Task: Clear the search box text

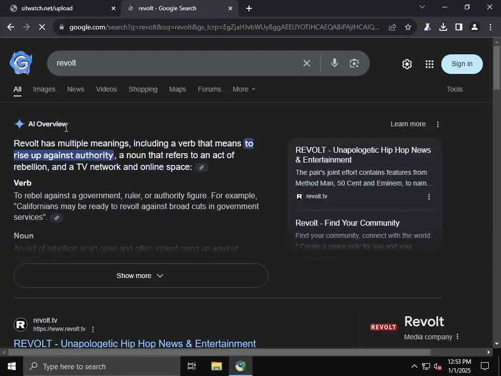Action: pos(307,63)
